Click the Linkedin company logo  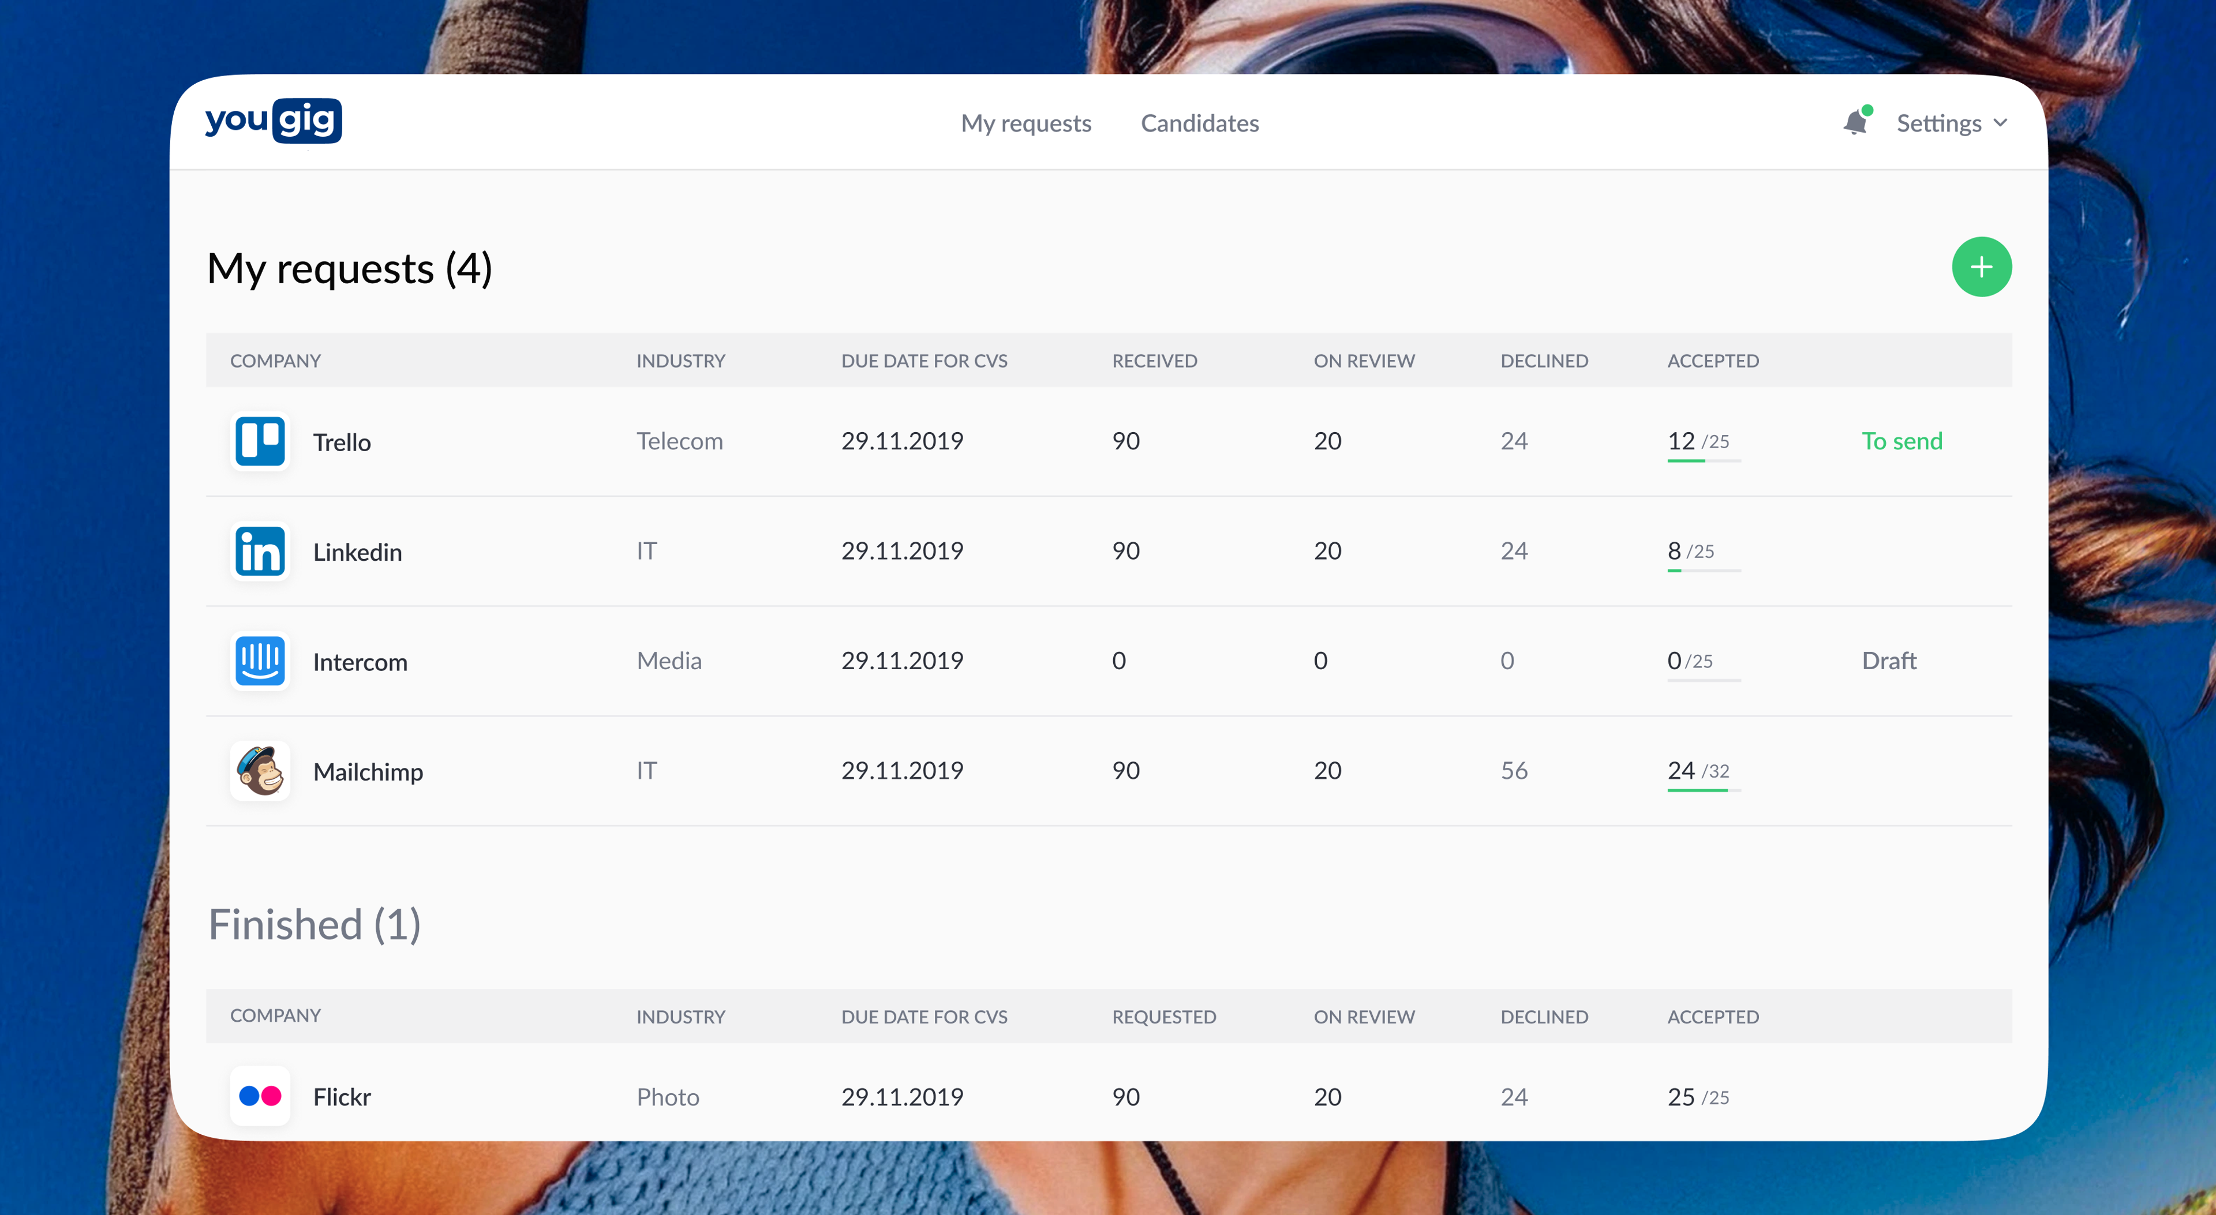pyautogui.click(x=260, y=551)
